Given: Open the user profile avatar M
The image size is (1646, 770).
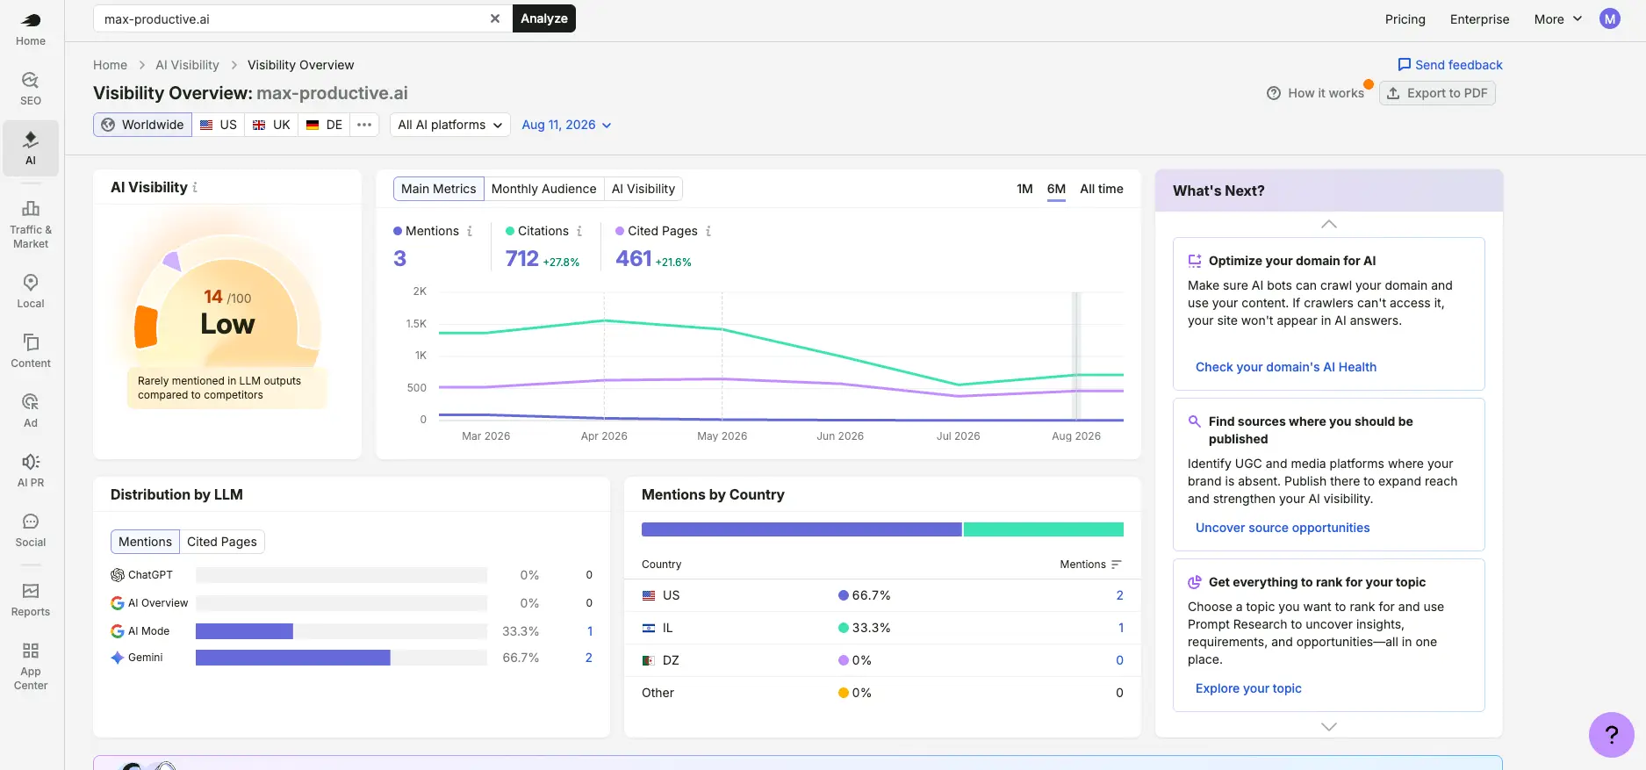Looking at the screenshot, I should tap(1610, 18).
